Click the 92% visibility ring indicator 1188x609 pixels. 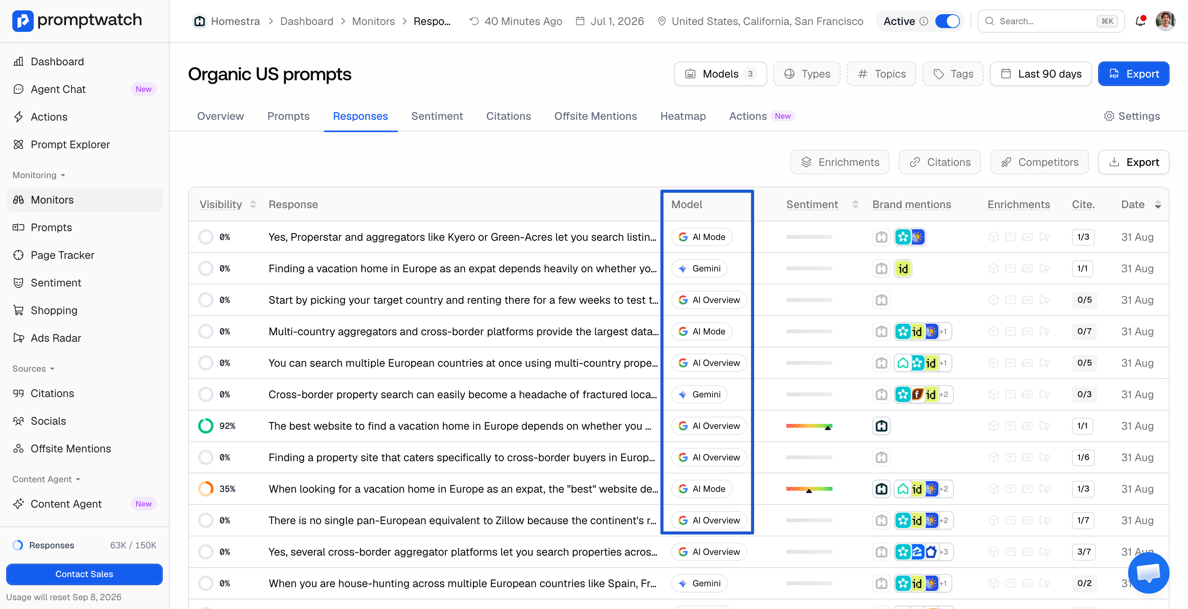(206, 426)
